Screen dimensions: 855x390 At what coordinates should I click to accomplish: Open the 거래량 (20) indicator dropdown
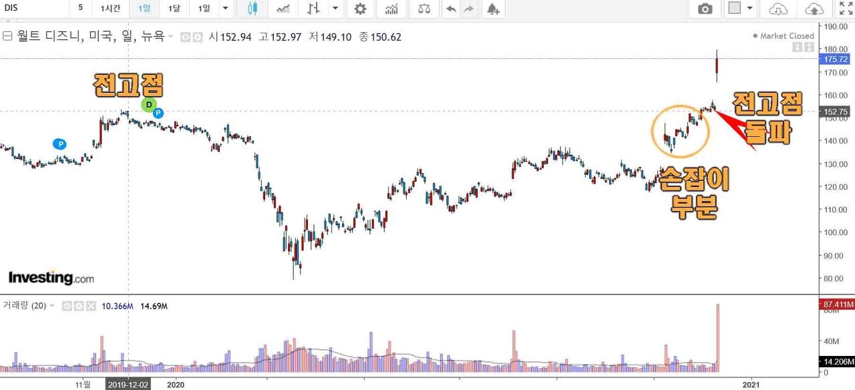pyautogui.click(x=52, y=306)
